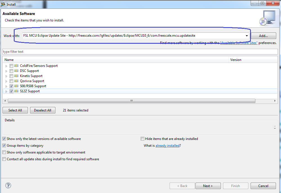Click the category icon beside ColdFire/Sensors Support
This screenshot has height=193, width=281.
point(16,66)
